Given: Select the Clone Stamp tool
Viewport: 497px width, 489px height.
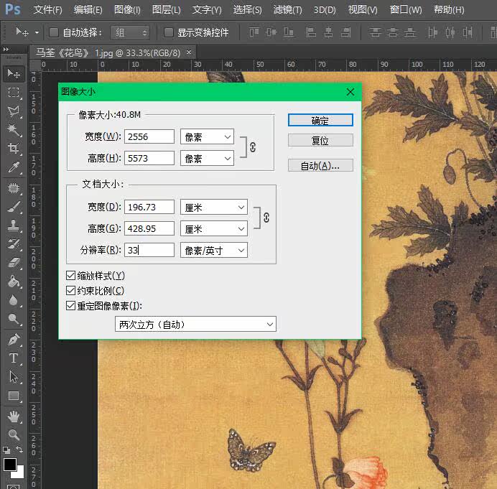Looking at the screenshot, I should click(x=14, y=225).
